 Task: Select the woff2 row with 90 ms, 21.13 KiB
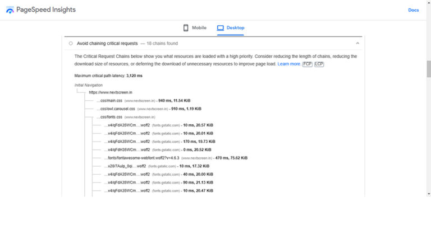coord(159,182)
